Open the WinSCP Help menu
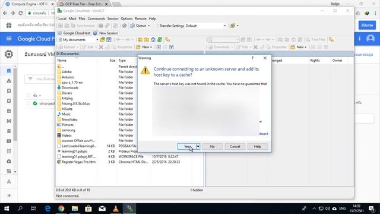This screenshot has height=214, width=380. click(x=152, y=18)
